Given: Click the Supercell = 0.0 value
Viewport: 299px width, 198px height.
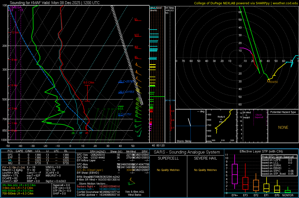Looking at the screenshot, I should (x=61, y=185).
